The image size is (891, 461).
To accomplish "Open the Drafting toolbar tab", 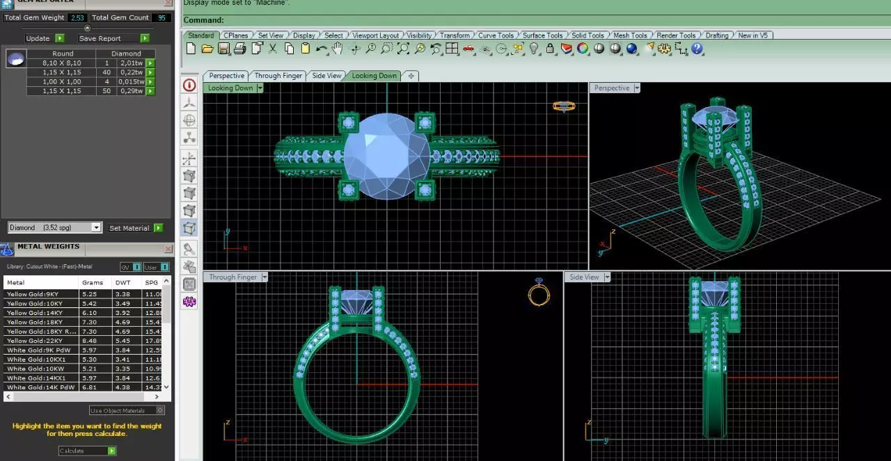I will [717, 35].
